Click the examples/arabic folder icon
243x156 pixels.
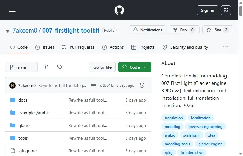pos(13,112)
